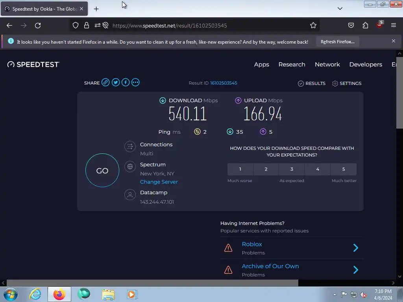Screen dimensions: 403x302
Task: Open uBlock Origin extension icon
Action: tap(380, 25)
